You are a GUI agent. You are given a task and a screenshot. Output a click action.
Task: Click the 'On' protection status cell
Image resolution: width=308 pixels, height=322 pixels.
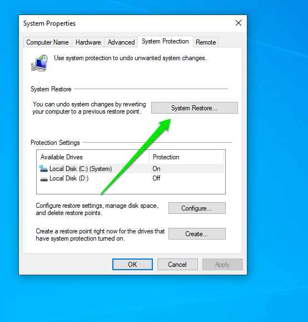156,169
